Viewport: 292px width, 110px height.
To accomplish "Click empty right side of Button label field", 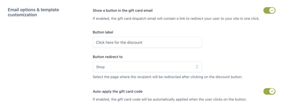I will [173, 42].
